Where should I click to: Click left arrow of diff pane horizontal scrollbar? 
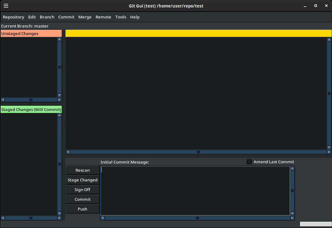(68, 152)
